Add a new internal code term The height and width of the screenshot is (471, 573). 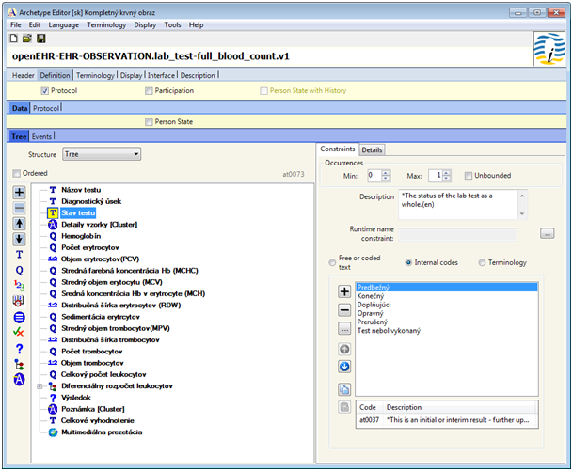pyautogui.click(x=344, y=291)
